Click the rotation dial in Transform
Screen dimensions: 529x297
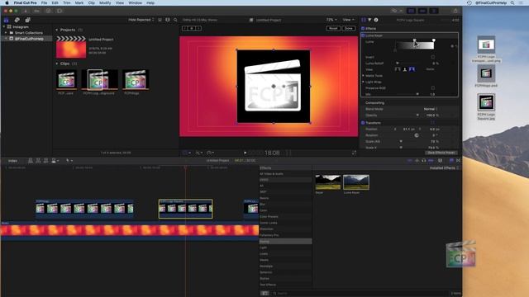(417, 135)
